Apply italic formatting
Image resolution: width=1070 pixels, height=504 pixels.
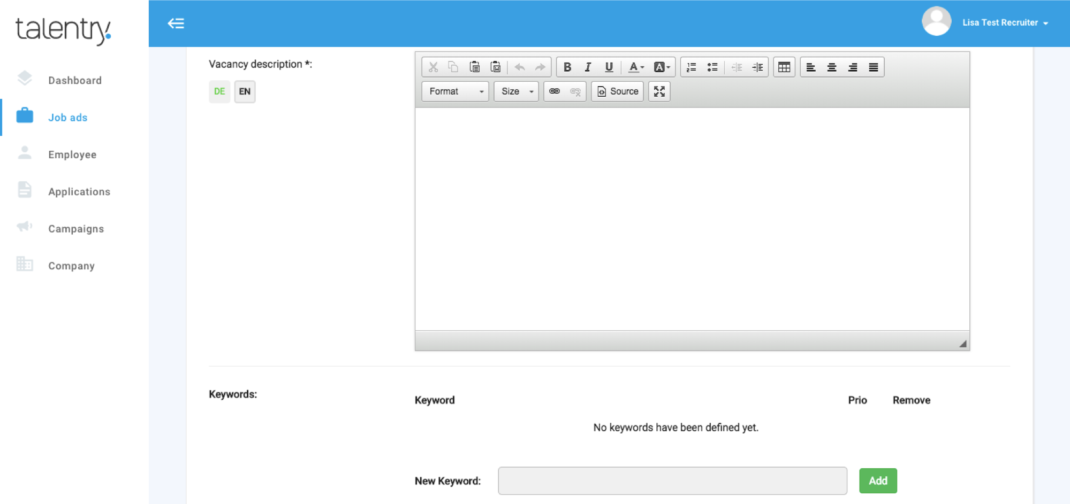click(x=588, y=67)
